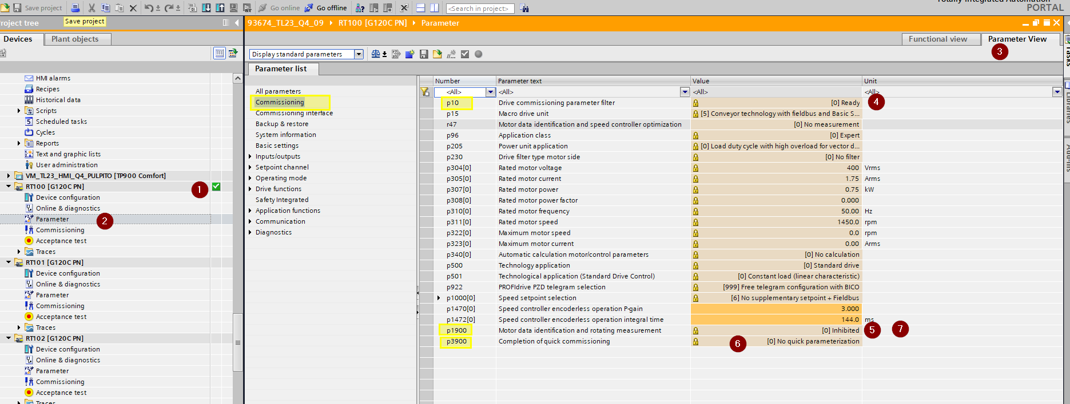Viewport: 1070px width, 404px height.
Task: Select All parameters in the group list
Action: tap(278, 91)
